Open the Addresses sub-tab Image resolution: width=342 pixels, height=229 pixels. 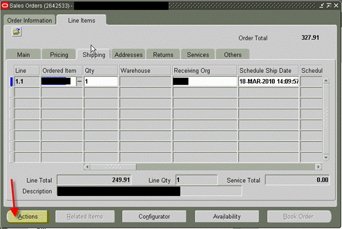point(128,55)
